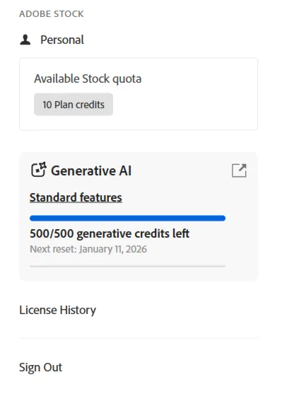Click the word History in License History

coord(78,310)
